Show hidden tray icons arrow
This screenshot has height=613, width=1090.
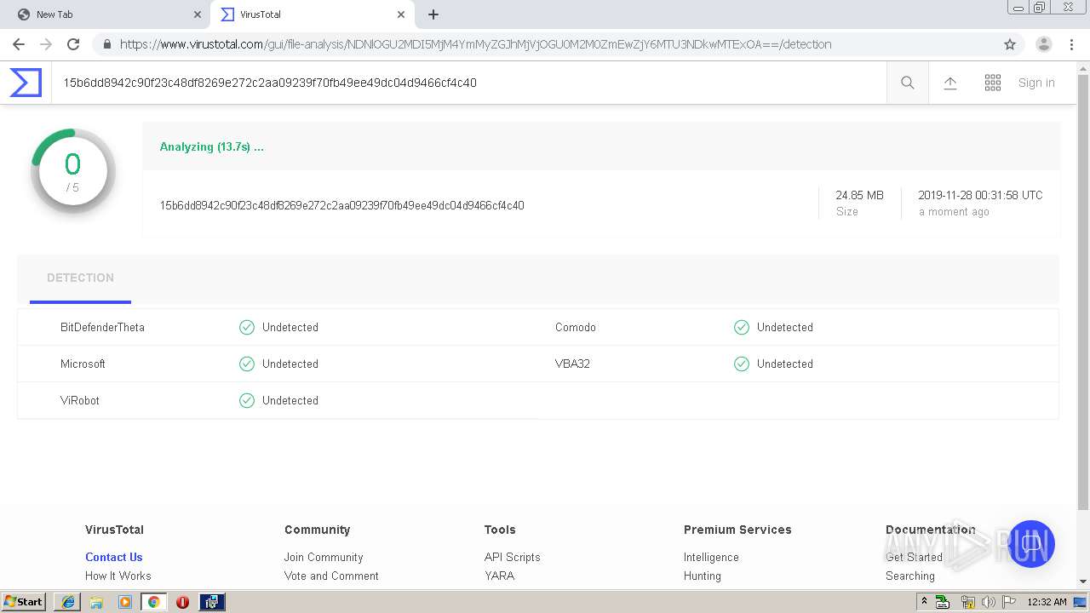tap(925, 602)
